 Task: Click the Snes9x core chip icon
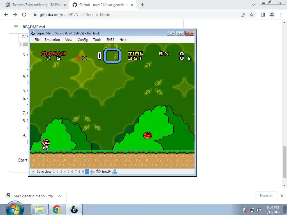coord(98,171)
